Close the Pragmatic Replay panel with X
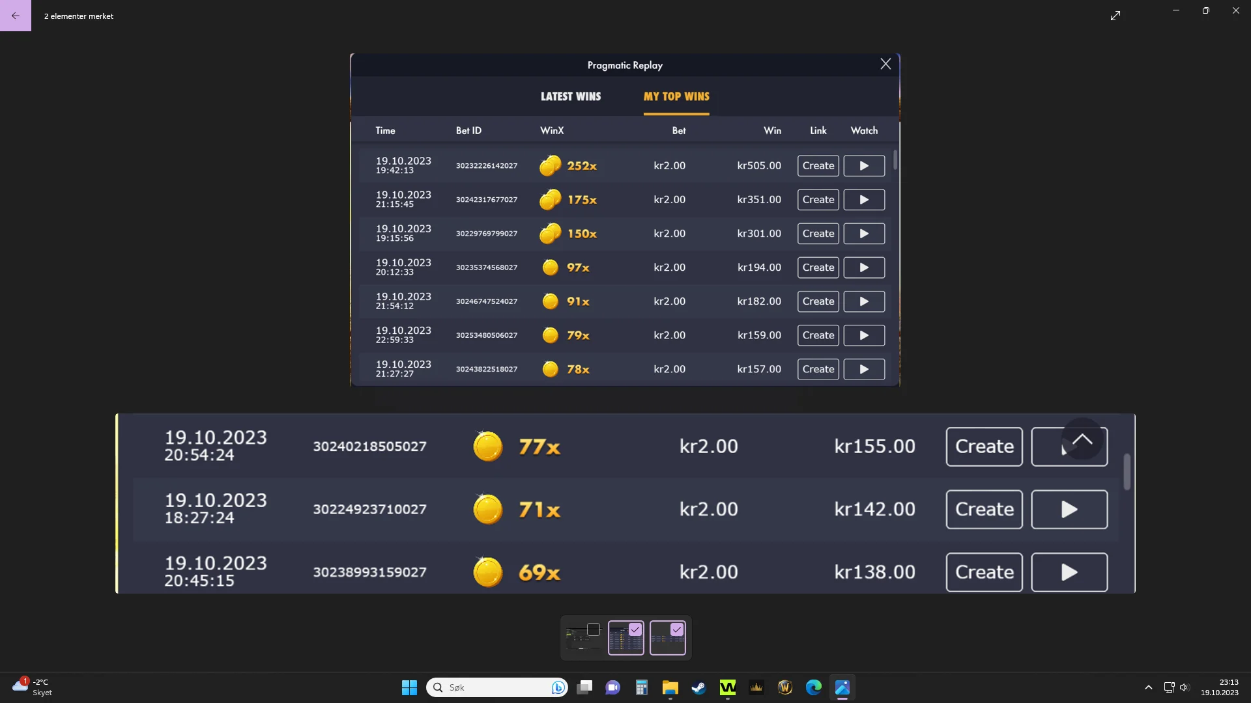The image size is (1251, 703). pos(885,64)
